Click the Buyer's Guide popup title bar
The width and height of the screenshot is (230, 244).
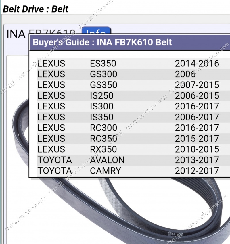click(x=129, y=42)
